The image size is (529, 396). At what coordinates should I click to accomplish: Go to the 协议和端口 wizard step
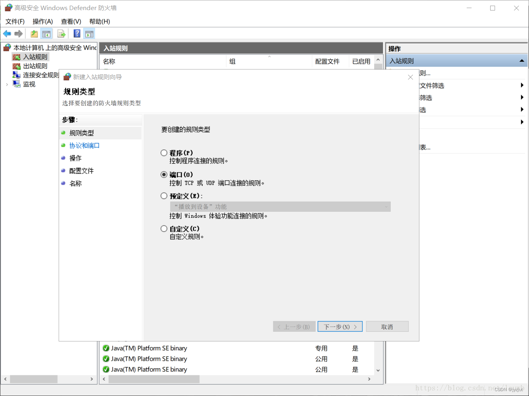(85, 145)
